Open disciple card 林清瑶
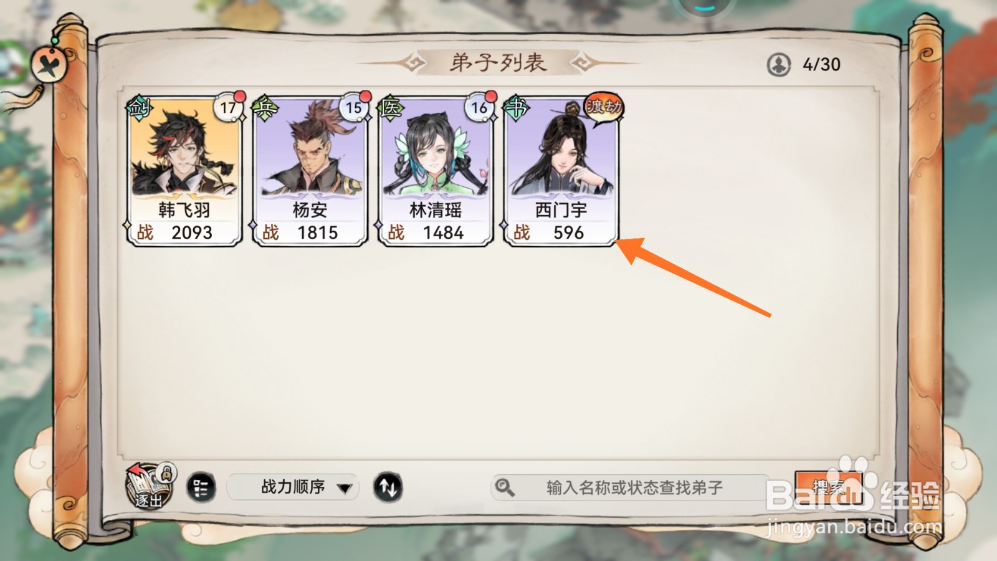 (x=436, y=171)
